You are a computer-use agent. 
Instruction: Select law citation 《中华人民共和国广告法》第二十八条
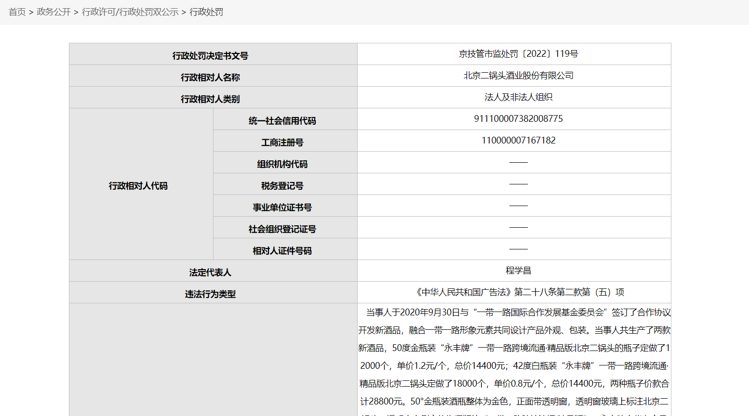[487, 292]
